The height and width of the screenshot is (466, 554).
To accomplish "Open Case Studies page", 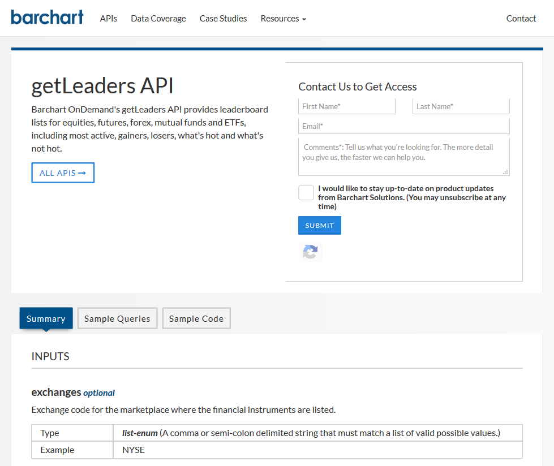I will [x=224, y=18].
